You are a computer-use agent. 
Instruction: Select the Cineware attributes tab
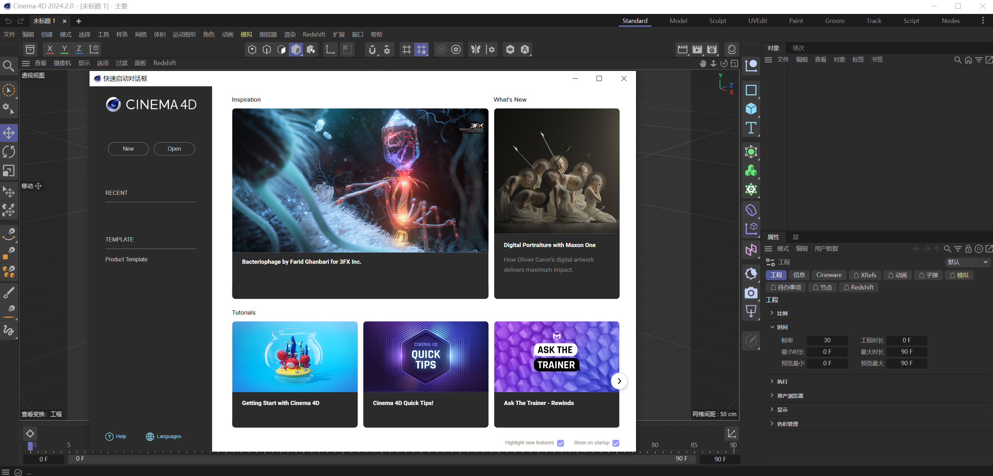829,275
